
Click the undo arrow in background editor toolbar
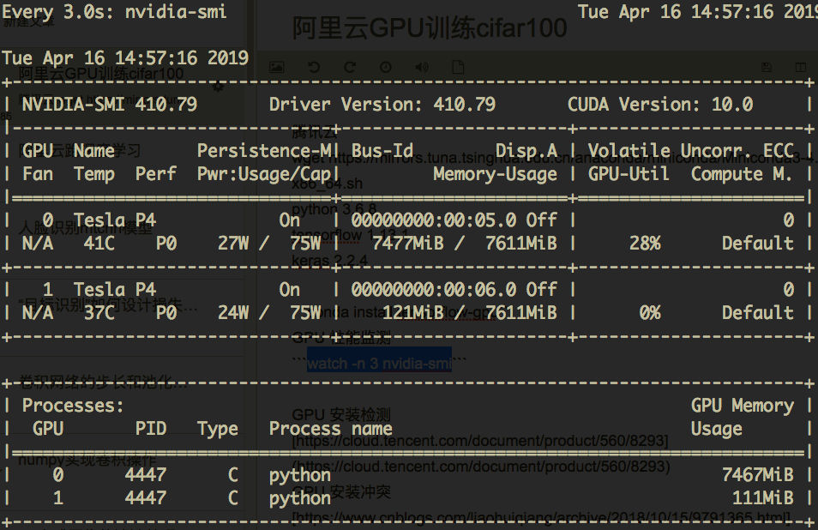pos(314,67)
